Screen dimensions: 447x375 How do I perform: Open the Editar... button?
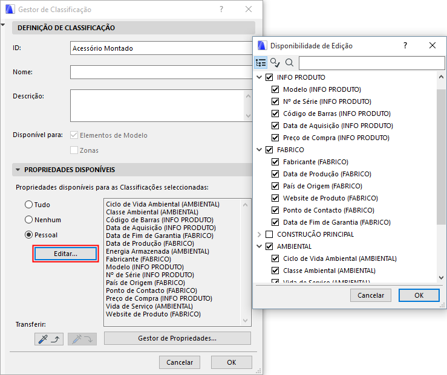[x=65, y=254]
